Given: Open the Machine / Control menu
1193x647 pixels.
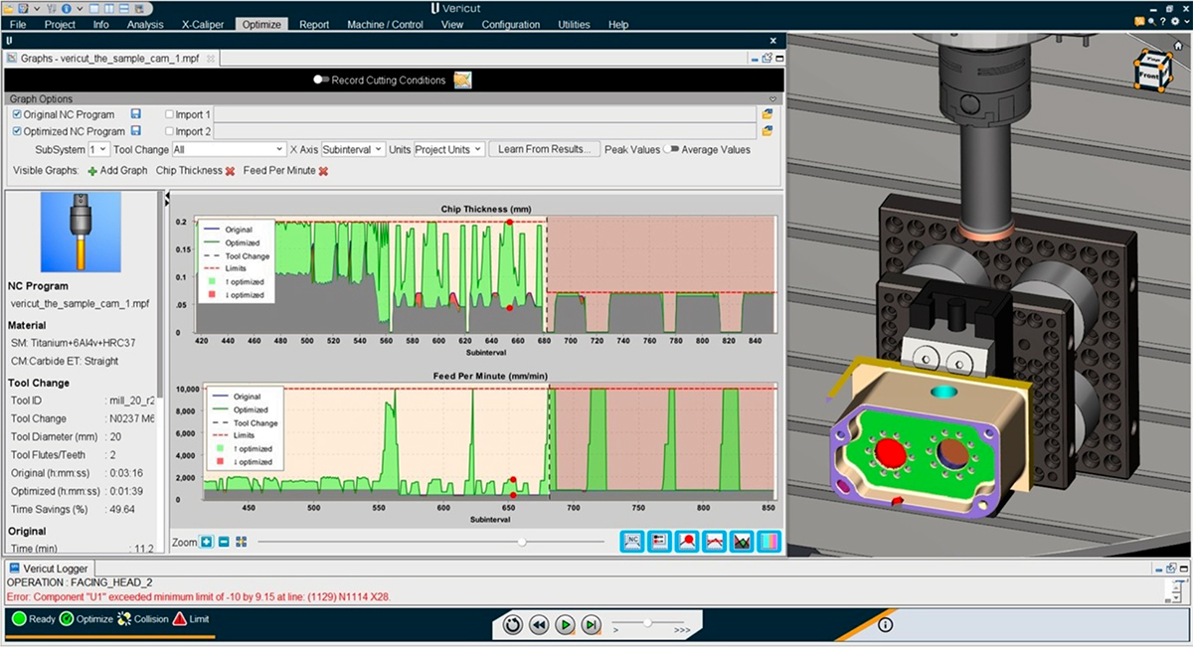Looking at the screenshot, I should tap(385, 24).
